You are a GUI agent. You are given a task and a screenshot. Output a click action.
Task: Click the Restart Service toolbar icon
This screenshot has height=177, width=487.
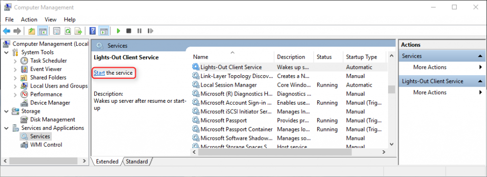coord(150,31)
